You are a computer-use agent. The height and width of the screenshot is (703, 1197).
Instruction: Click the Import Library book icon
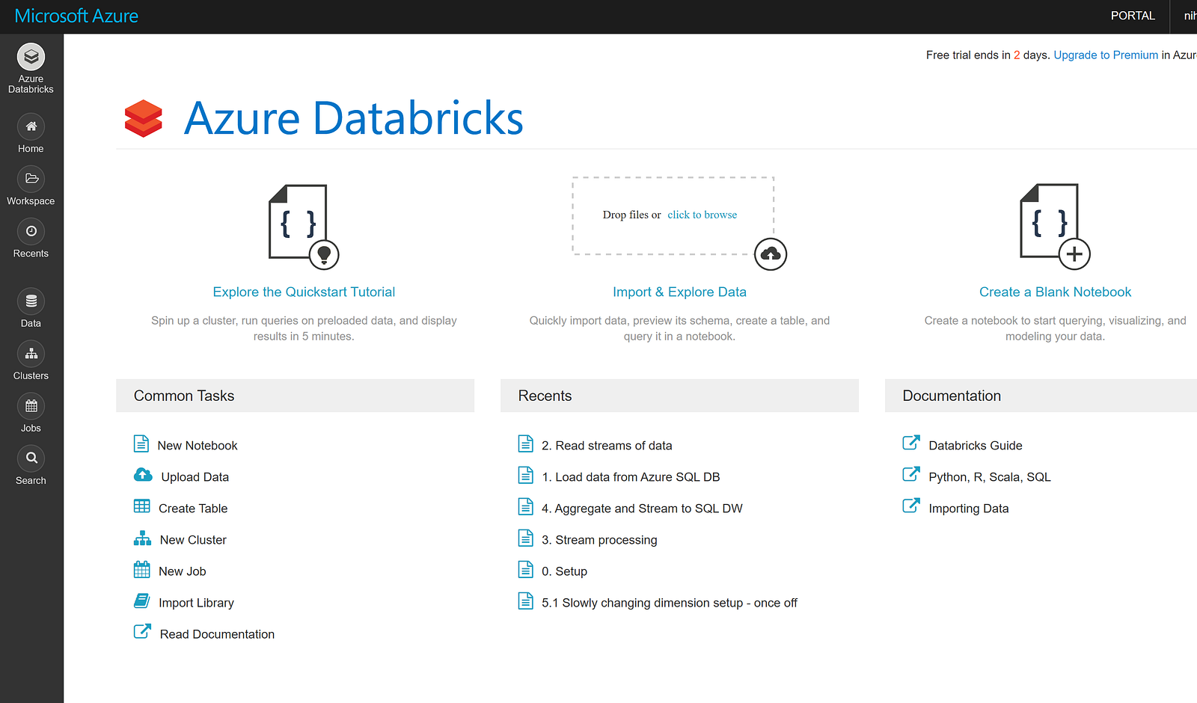click(x=142, y=601)
